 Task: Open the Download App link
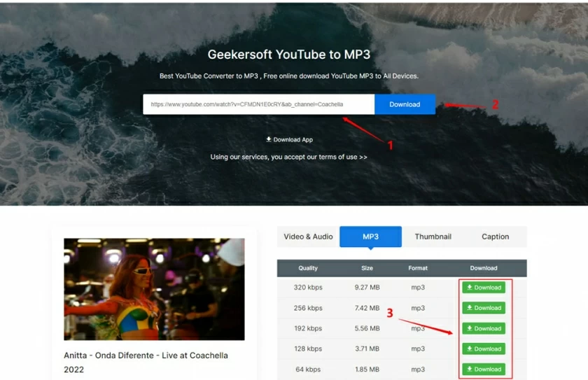point(289,139)
